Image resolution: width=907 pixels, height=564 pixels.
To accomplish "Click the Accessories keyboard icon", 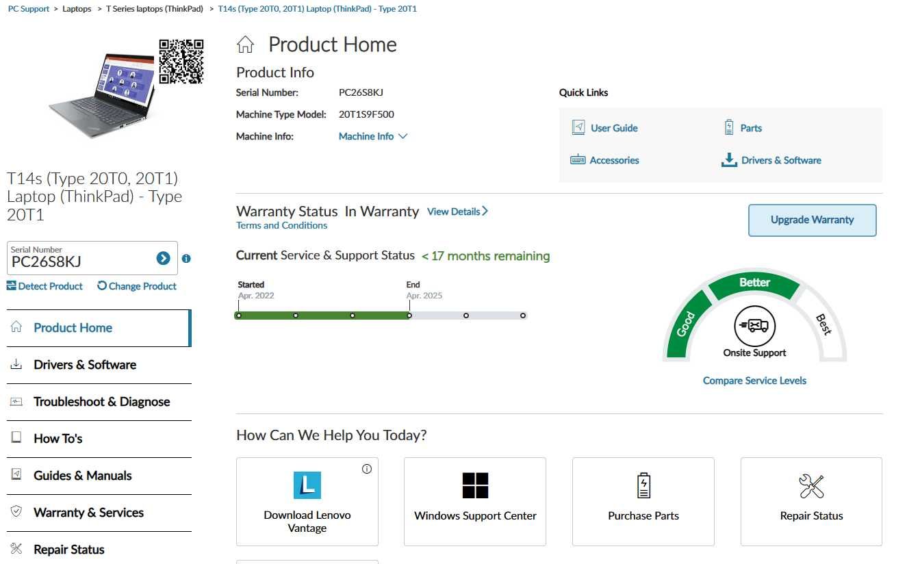I will [x=578, y=160].
